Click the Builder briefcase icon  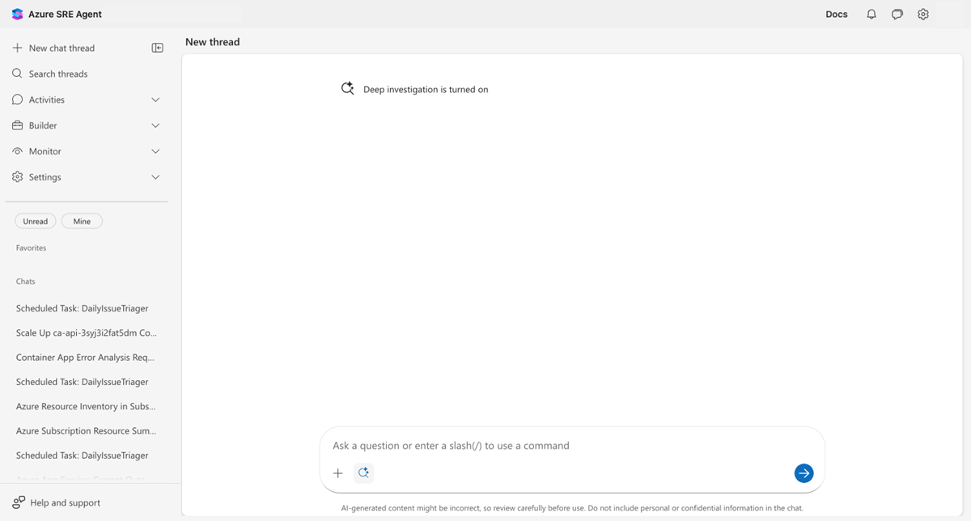(x=17, y=125)
